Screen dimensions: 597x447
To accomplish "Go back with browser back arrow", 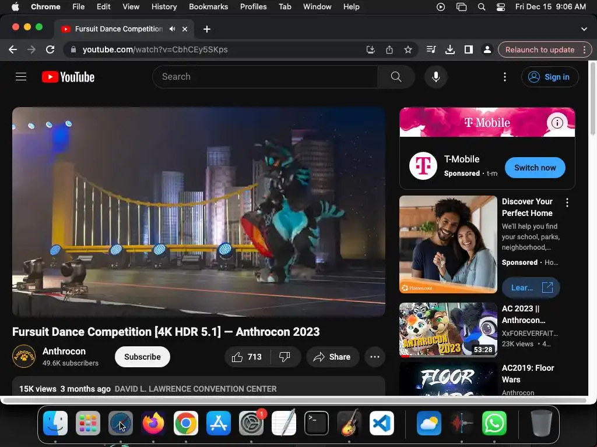I will coord(13,50).
